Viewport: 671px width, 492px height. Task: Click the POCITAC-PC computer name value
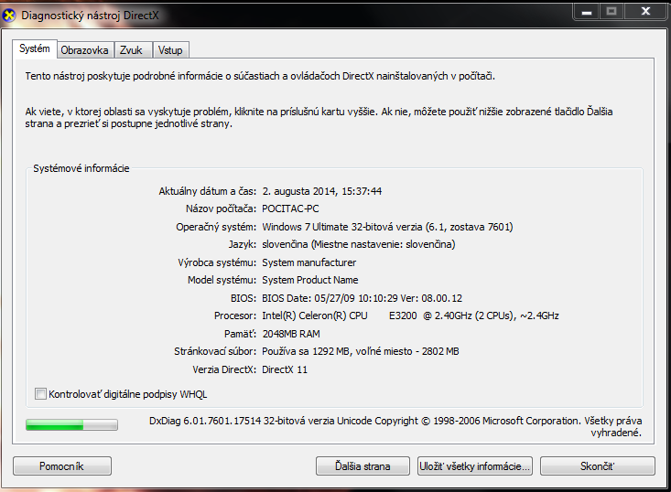click(x=293, y=209)
